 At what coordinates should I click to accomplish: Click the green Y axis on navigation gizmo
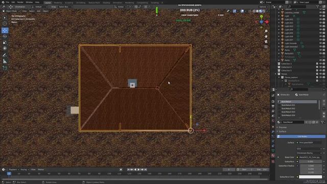(x=261, y=16)
